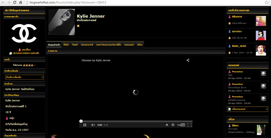Image resolution: width=271 pixels, height=138 pixels.
Task: Rate profile with the fifth grey star
Action: [35, 65]
